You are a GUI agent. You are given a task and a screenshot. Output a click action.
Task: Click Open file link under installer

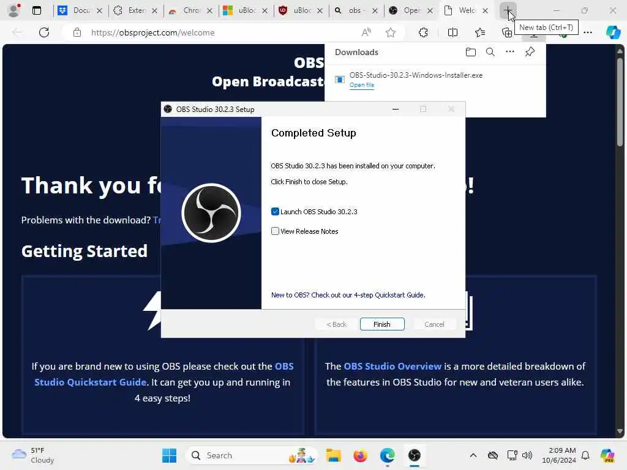(x=361, y=84)
